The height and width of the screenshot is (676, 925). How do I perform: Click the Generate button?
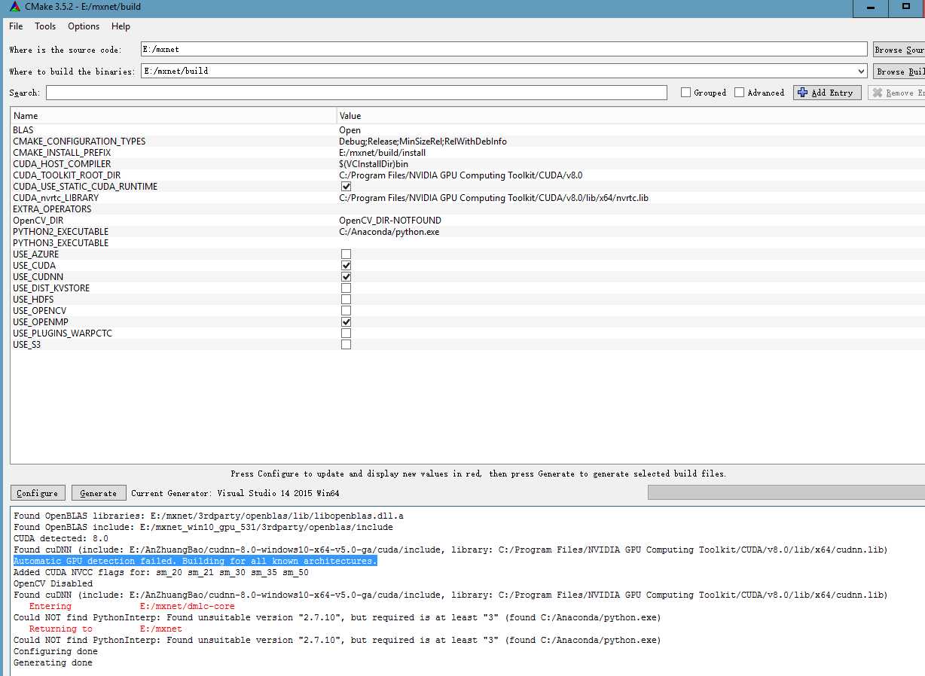point(99,493)
